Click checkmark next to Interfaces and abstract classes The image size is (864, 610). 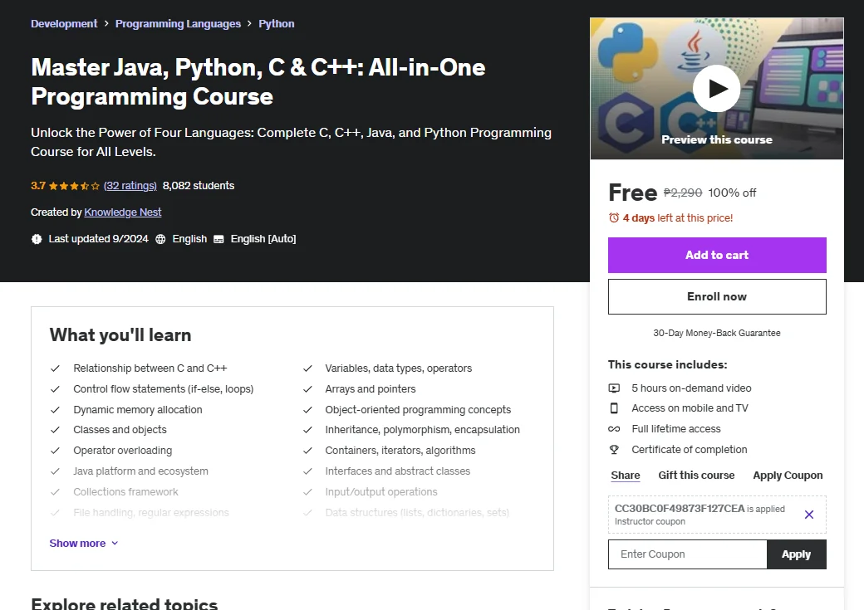click(307, 471)
